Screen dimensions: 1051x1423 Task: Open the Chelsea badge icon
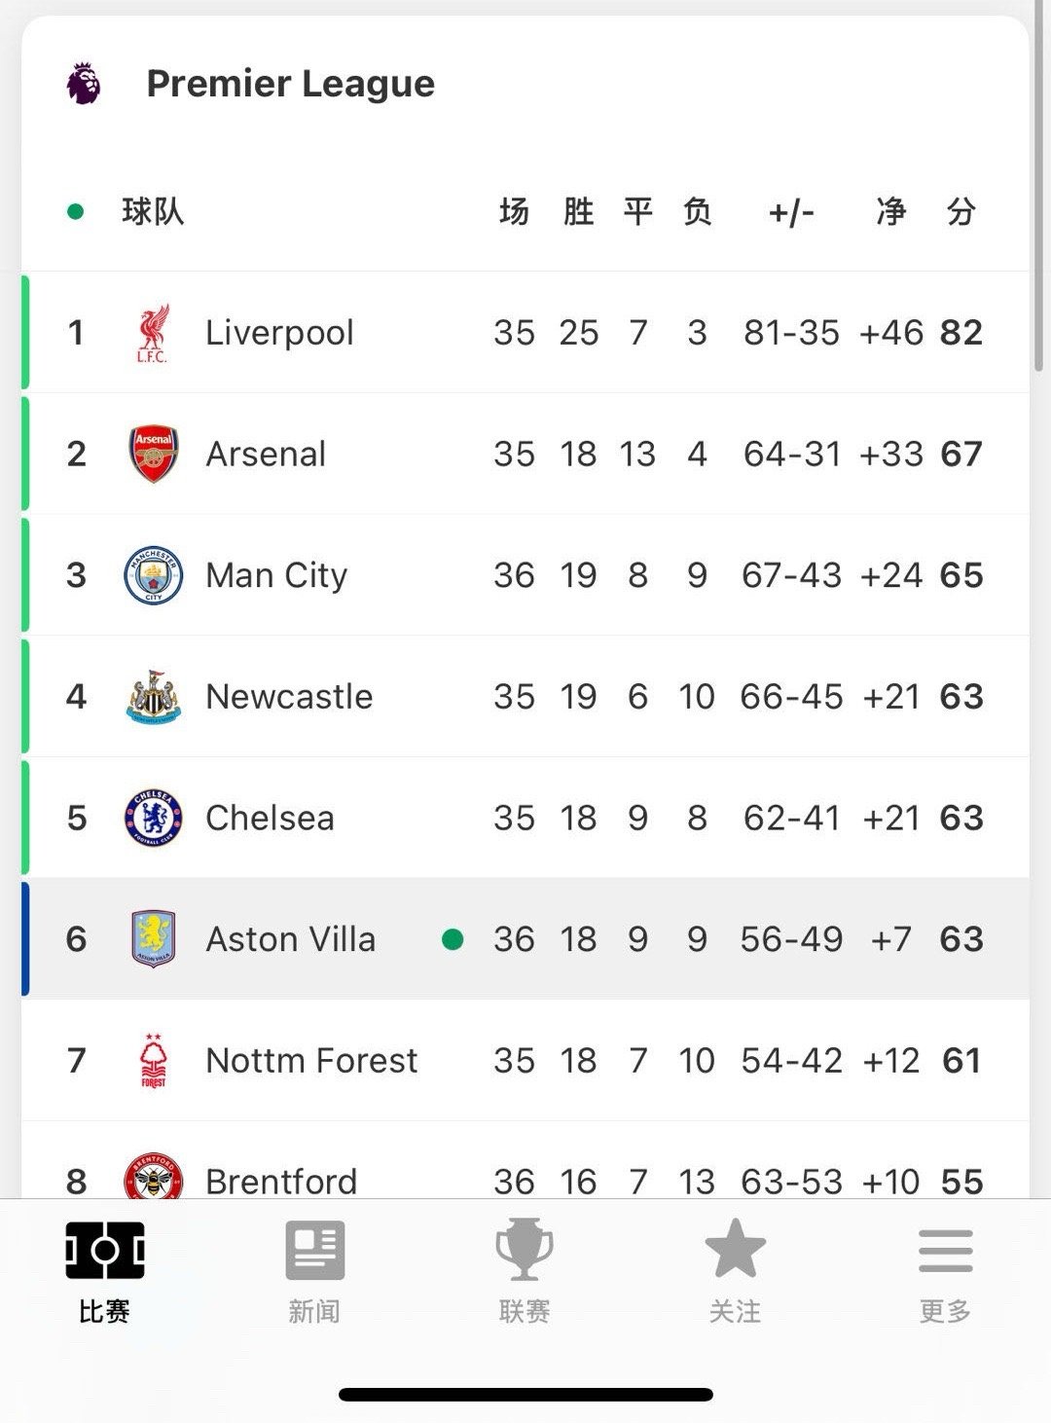click(154, 818)
